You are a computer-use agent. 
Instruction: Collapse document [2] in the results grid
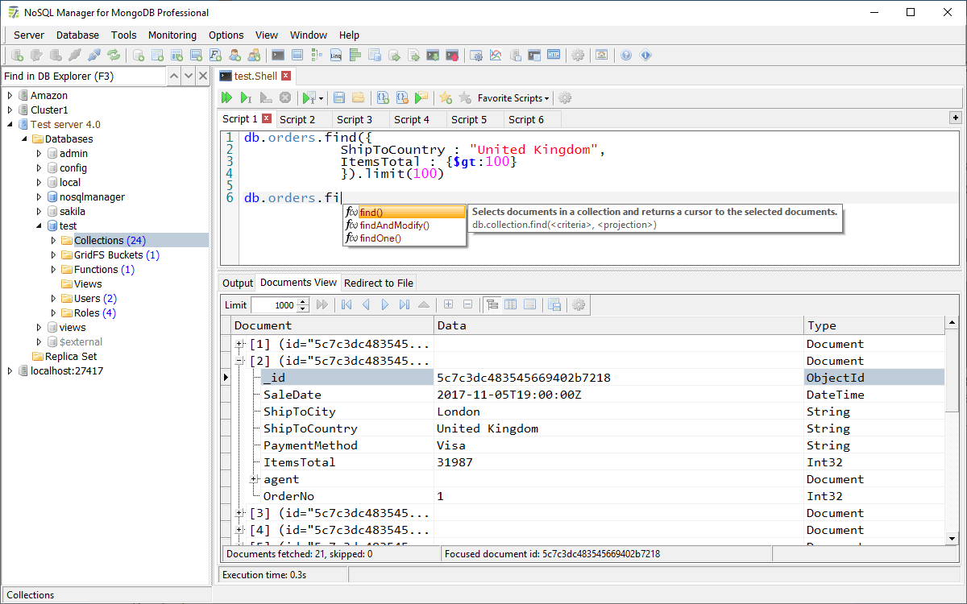tap(239, 360)
